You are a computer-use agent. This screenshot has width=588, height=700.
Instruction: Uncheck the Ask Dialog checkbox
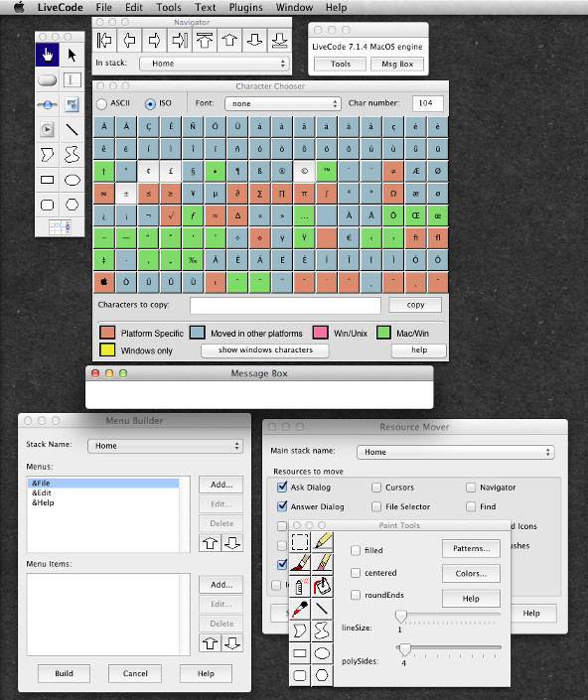282,488
